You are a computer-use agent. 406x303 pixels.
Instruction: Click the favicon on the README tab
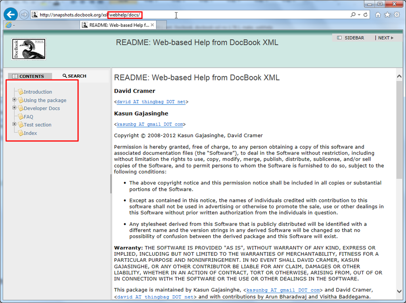pos(84,25)
